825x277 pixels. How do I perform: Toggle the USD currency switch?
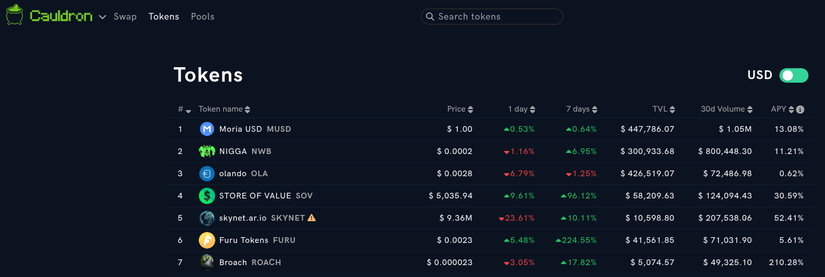[x=793, y=75]
